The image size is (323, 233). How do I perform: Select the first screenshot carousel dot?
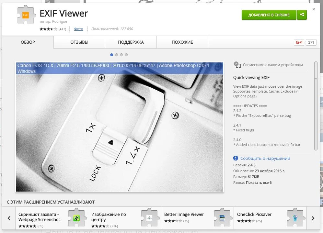(x=112, y=55)
